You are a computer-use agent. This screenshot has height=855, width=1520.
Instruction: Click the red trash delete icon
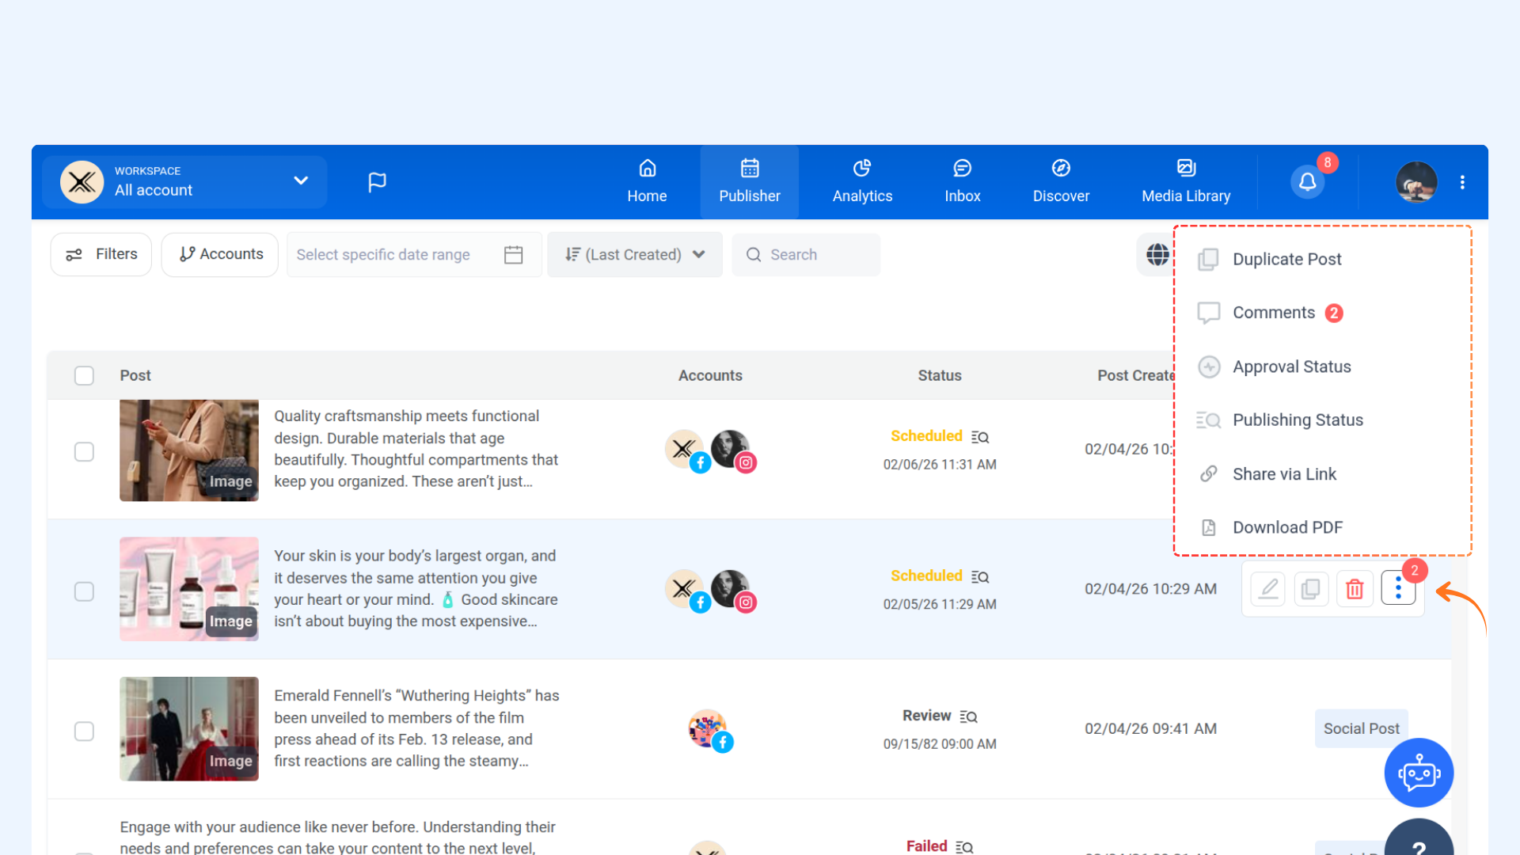tap(1355, 589)
